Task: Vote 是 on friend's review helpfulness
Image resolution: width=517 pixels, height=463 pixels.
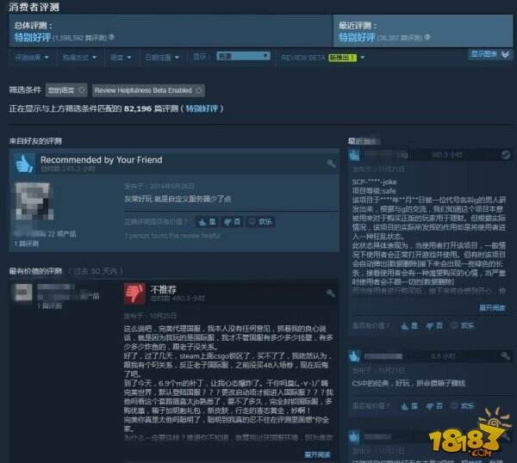Action: tap(207, 222)
